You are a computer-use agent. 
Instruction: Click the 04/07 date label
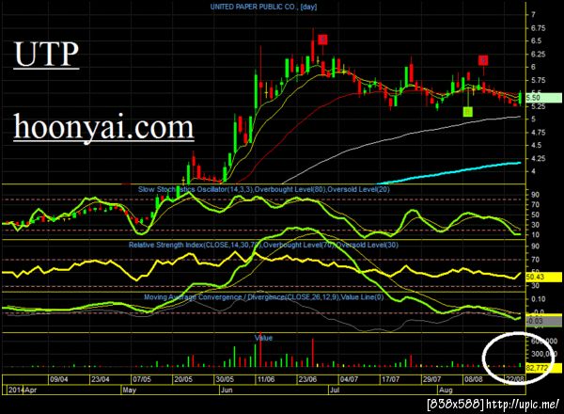[x=349, y=379]
